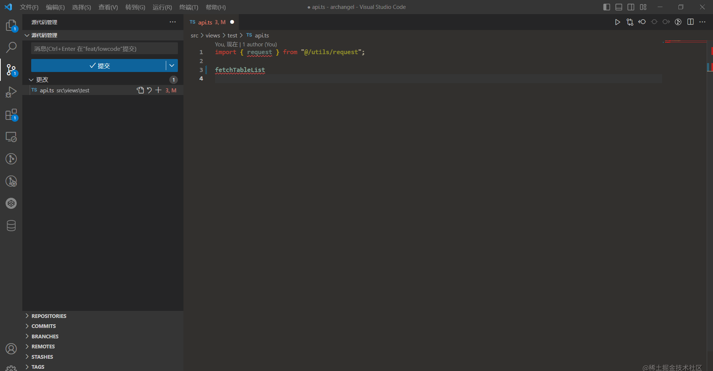Open the 帮助(H) menu
Viewport: 713px width, 371px height.
coord(216,7)
